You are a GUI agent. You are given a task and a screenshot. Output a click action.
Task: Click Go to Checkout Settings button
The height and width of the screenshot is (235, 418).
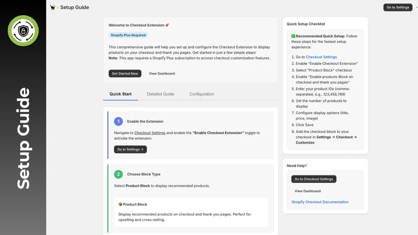click(314, 179)
